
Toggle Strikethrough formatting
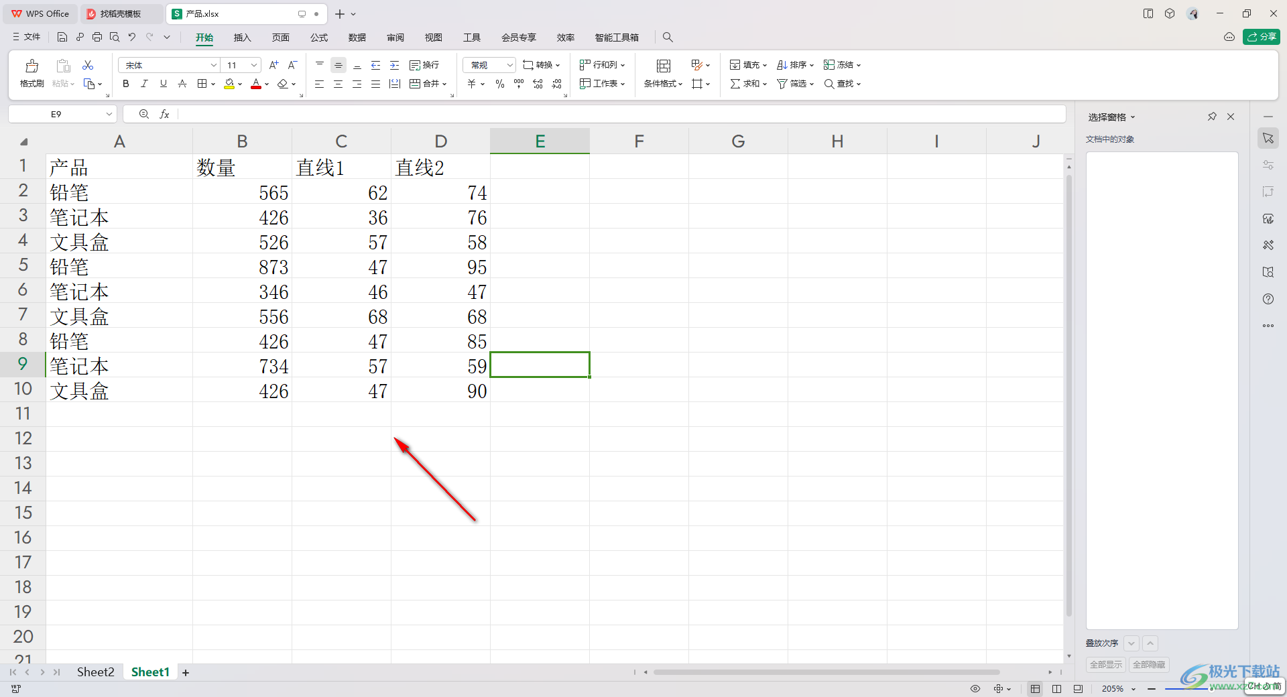click(x=182, y=84)
